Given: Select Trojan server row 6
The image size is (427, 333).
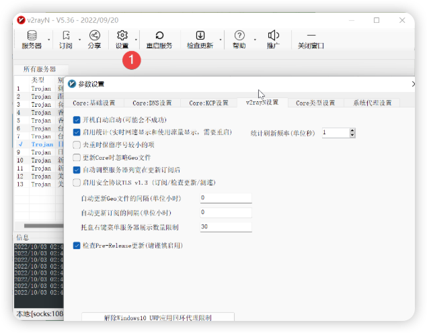Looking at the screenshot, I should pyautogui.click(x=39, y=128).
